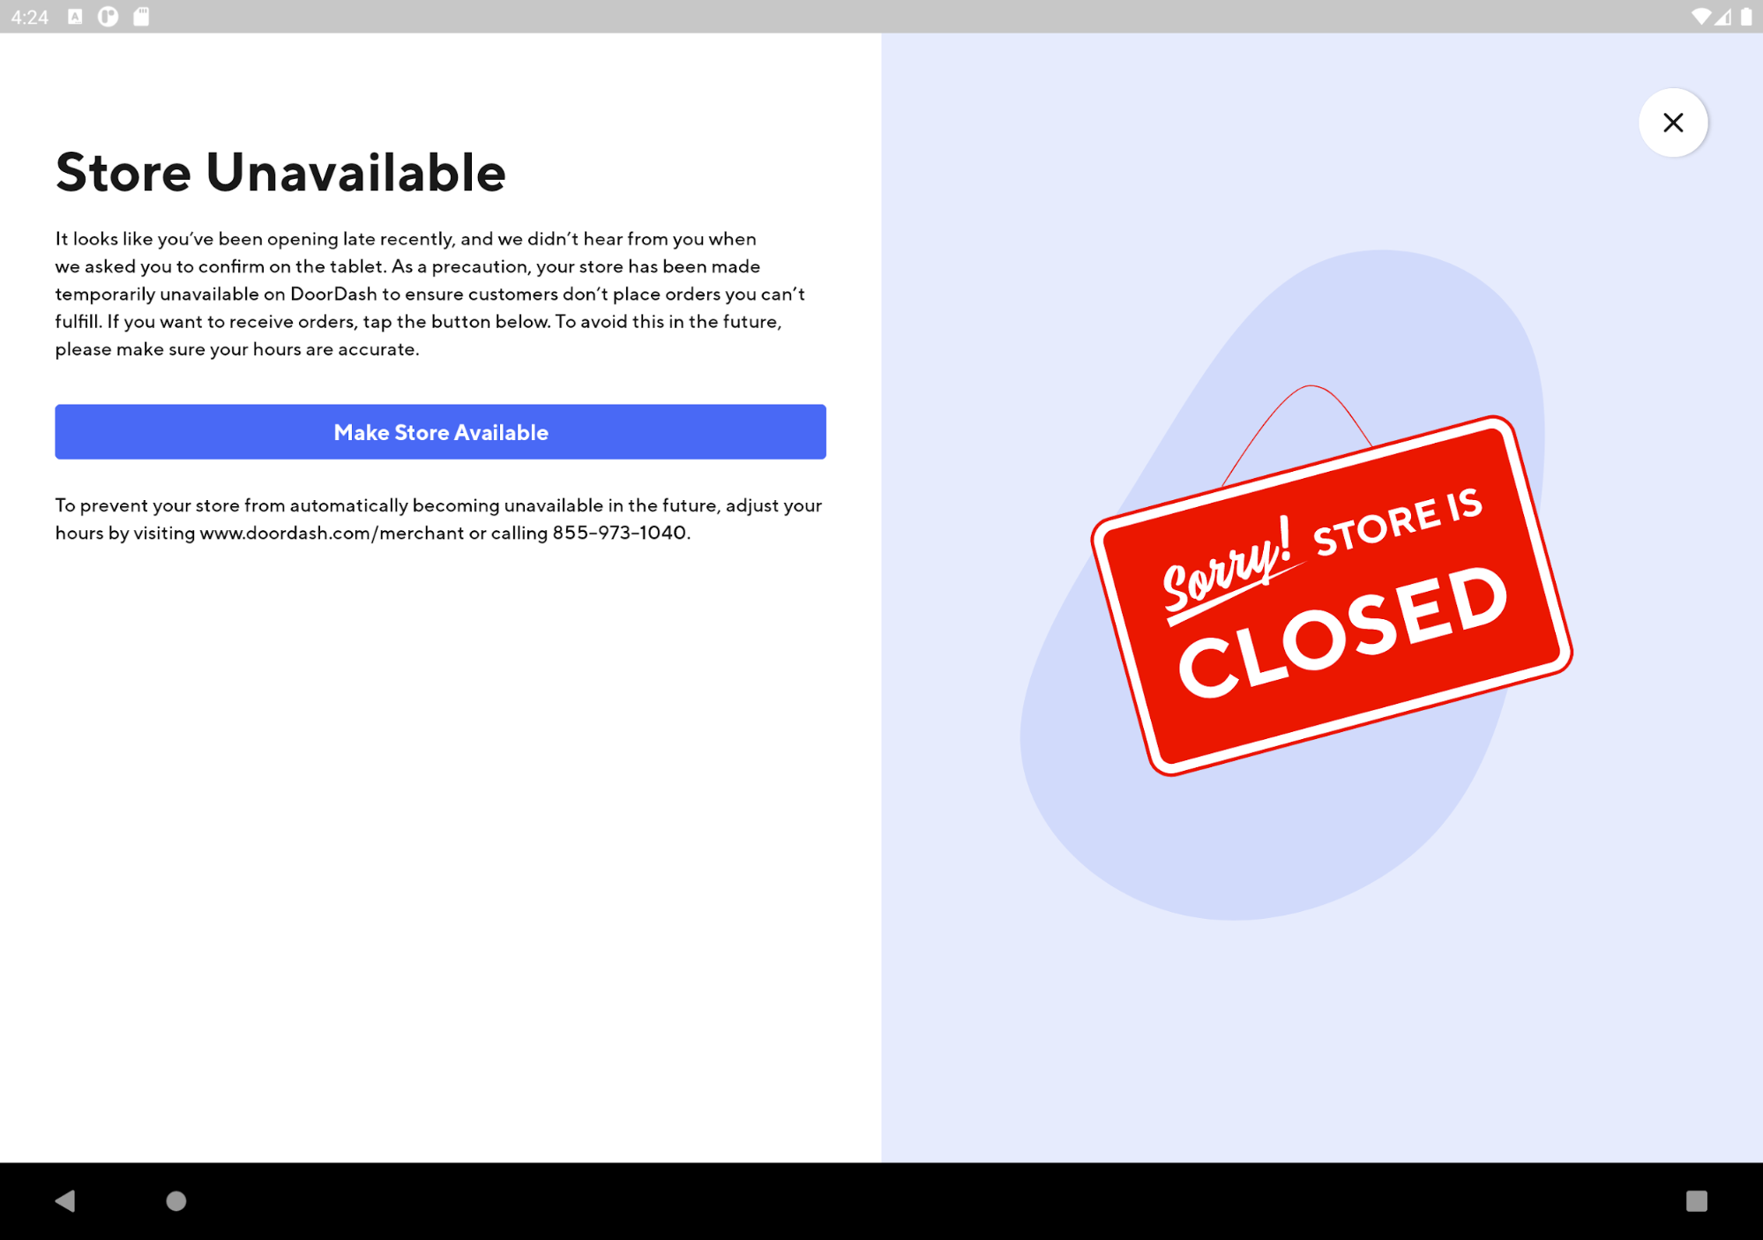
Task: Tap the SD card notification icon
Action: (x=141, y=17)
